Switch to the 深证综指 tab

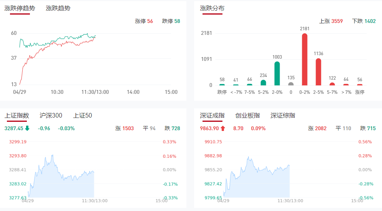tap(283, 115)
